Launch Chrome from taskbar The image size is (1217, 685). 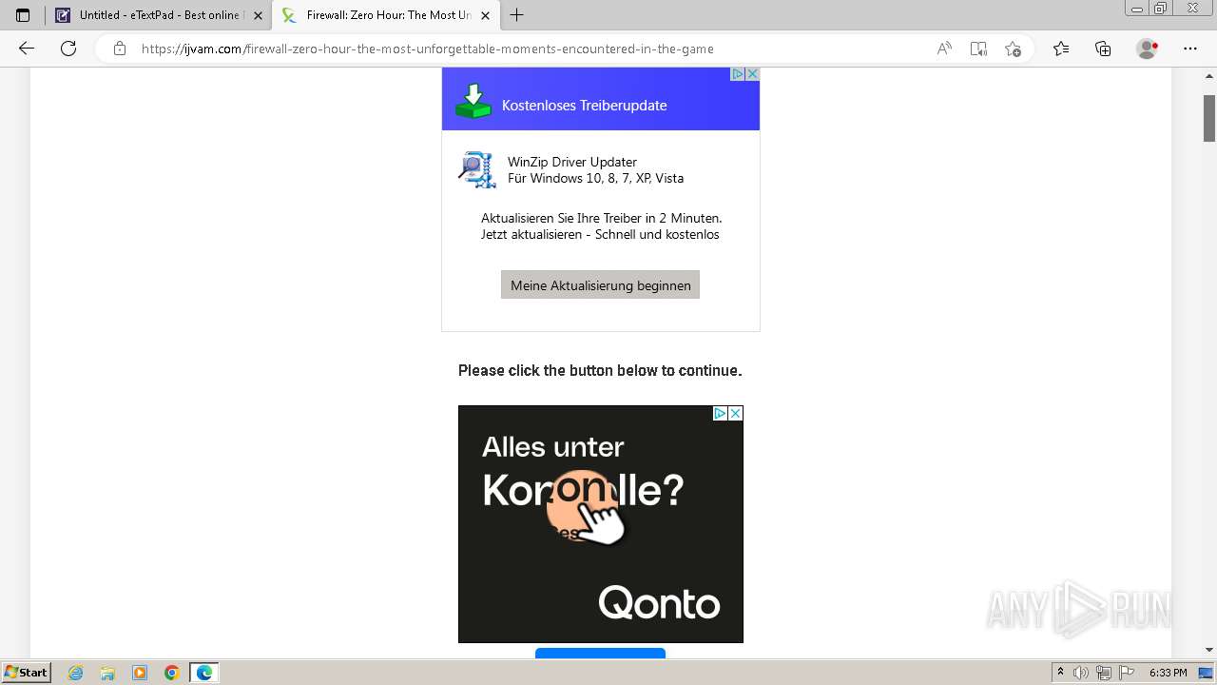[172, 673]
